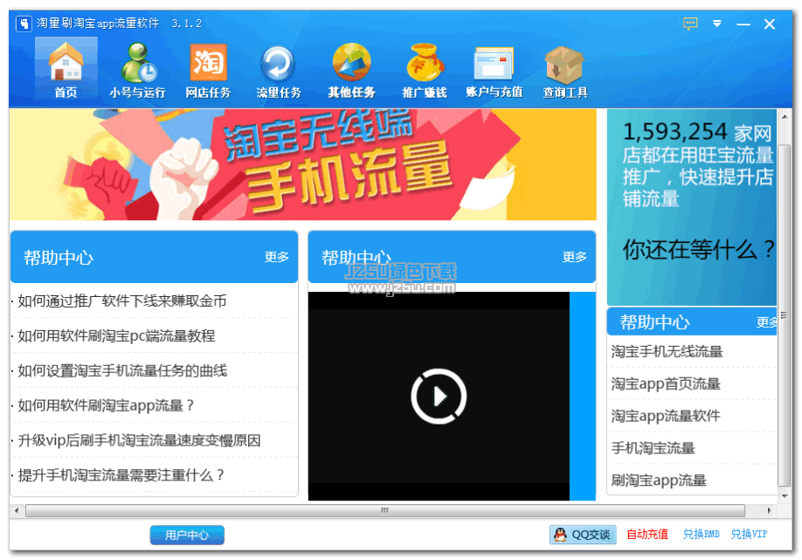Click 更多 in left 帮助中心 panel
Viewport: 802px width, 560px height.
(x=277, y=257)
